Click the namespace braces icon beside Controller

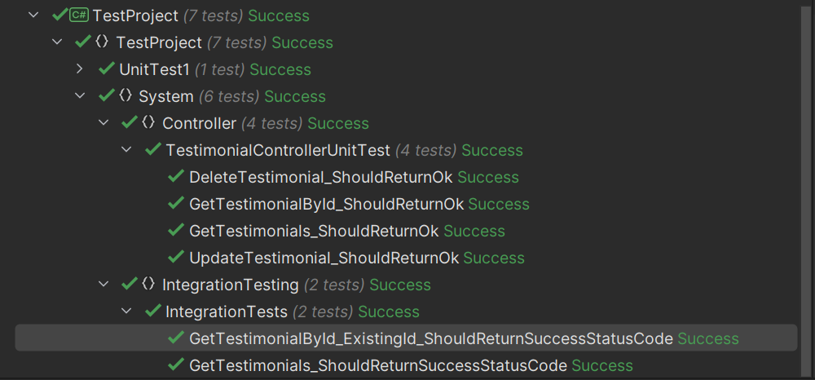(x=148, y=123)
